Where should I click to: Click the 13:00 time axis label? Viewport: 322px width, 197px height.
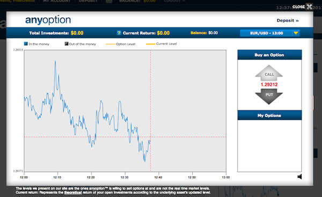pyautogui.click(x=226, y=177)
